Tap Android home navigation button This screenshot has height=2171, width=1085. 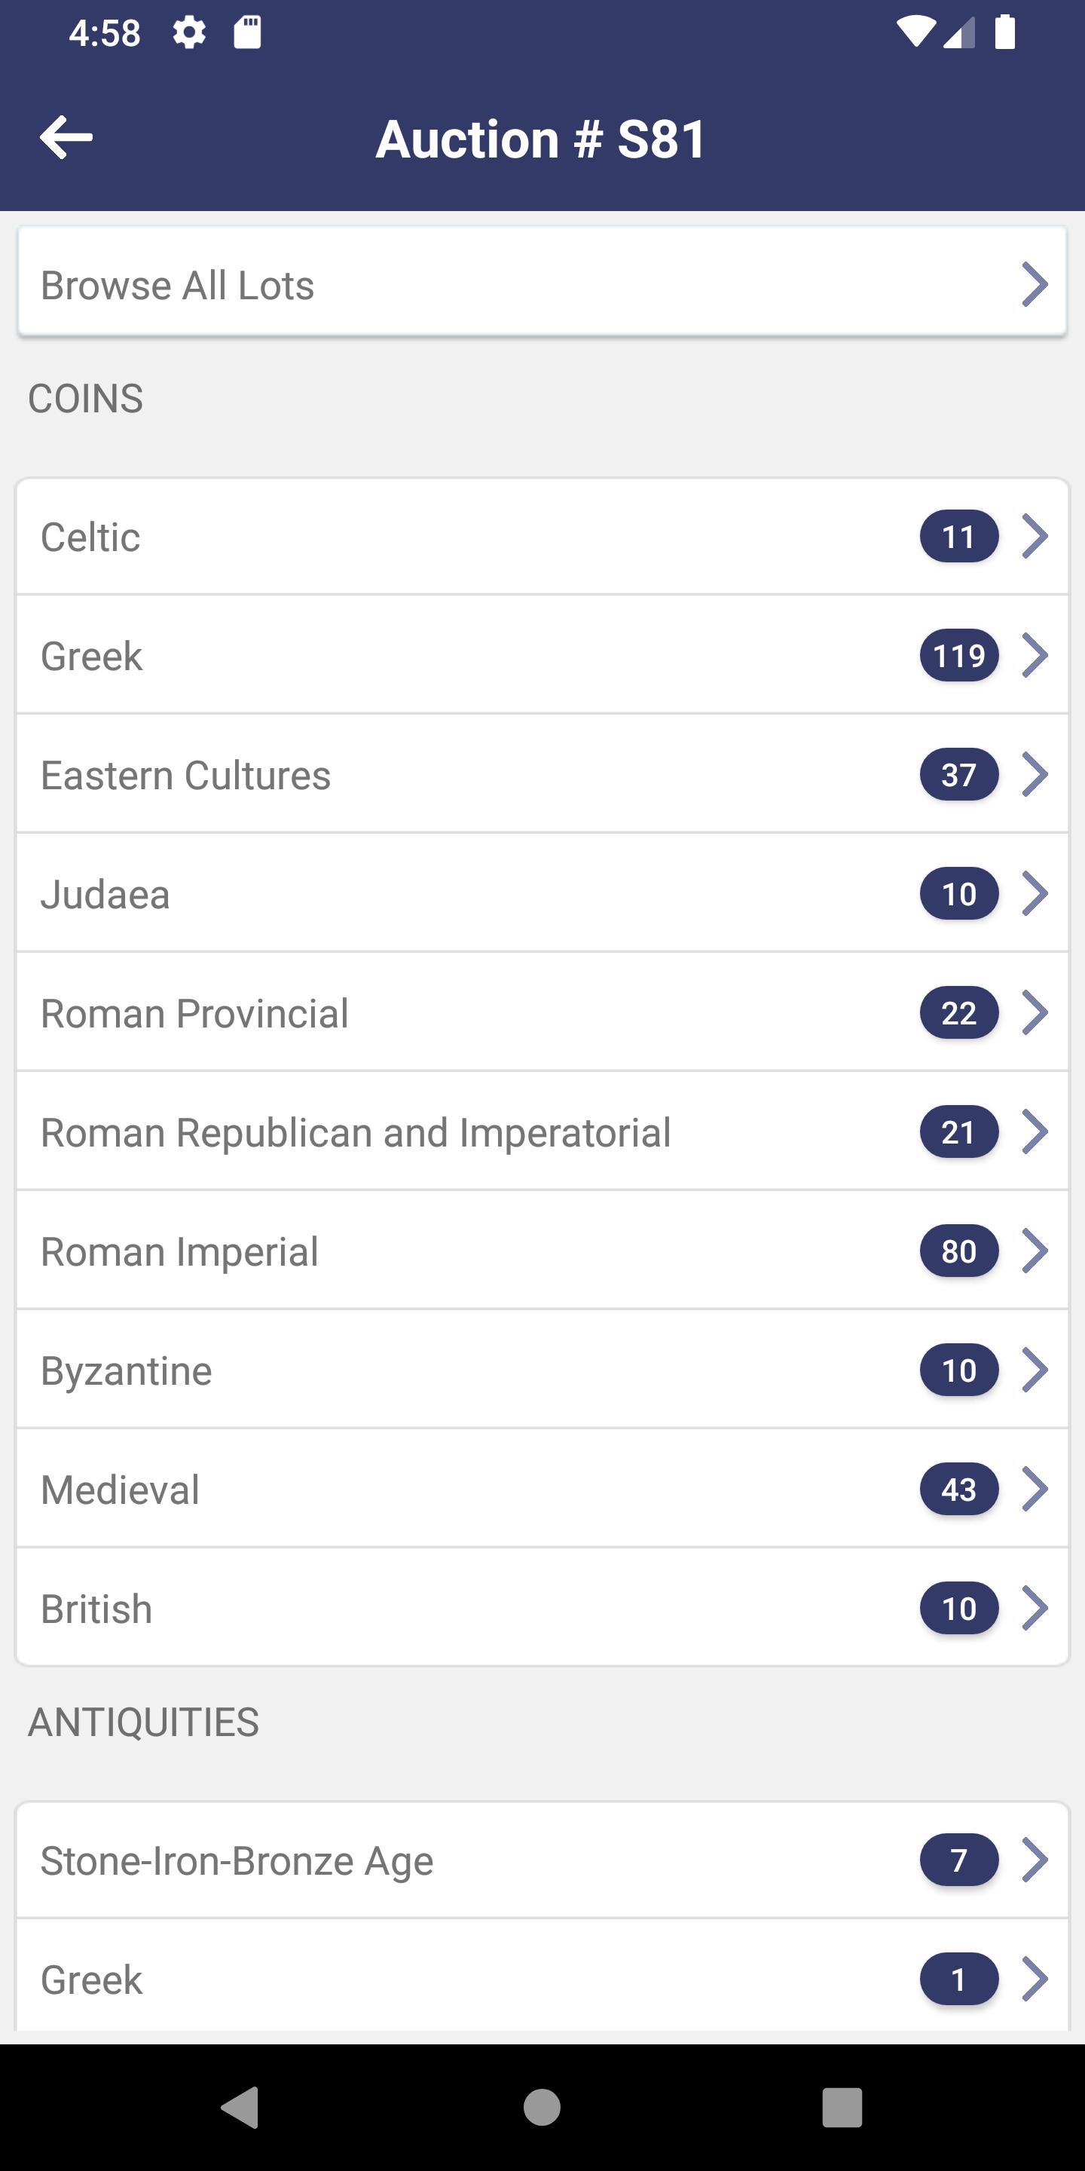[x=542, y=2108]
